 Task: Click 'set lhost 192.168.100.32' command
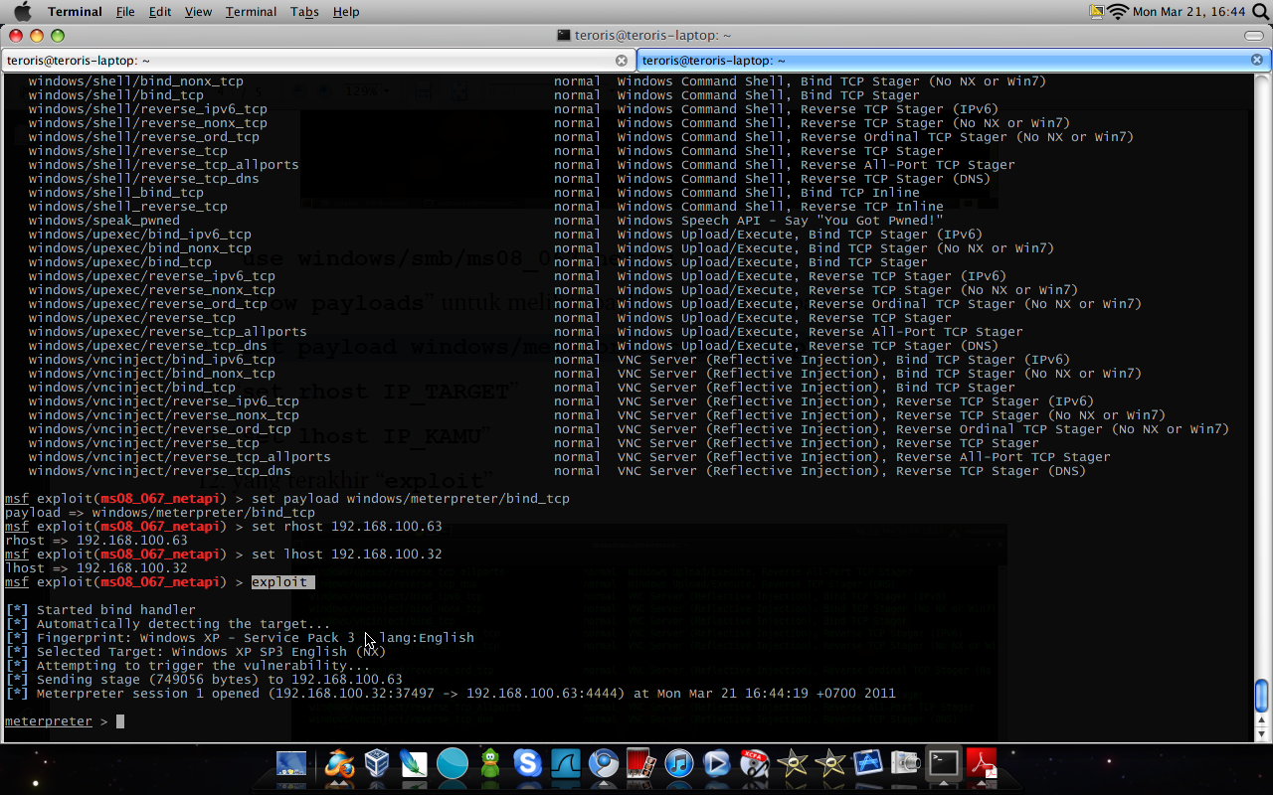347,555
